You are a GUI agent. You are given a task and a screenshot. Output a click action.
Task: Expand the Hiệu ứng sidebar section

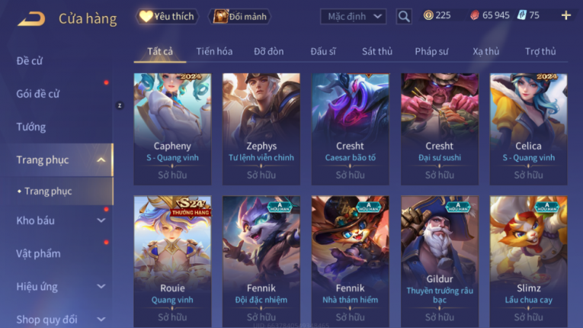101,286
